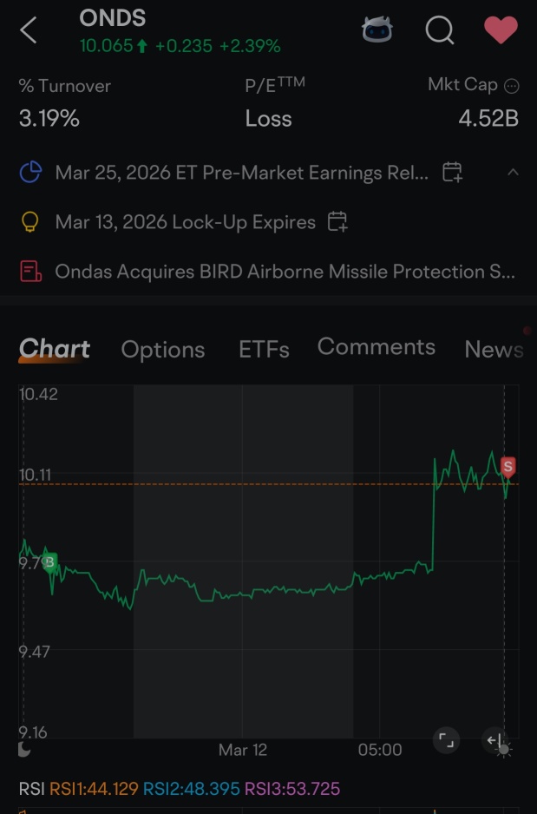Open Mar 25, 2026 earnings release event
Image resolution: width=537 pixels, height=814 pixels.
point(242,173)
